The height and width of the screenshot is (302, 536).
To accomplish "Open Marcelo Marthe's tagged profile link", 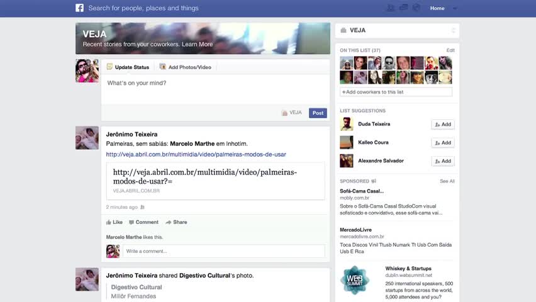I will [x=193, y=143].
